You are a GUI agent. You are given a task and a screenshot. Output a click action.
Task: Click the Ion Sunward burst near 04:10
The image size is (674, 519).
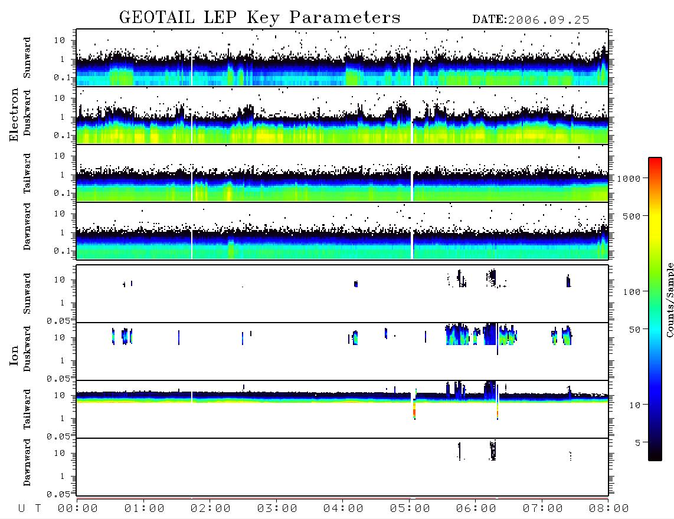355,284
